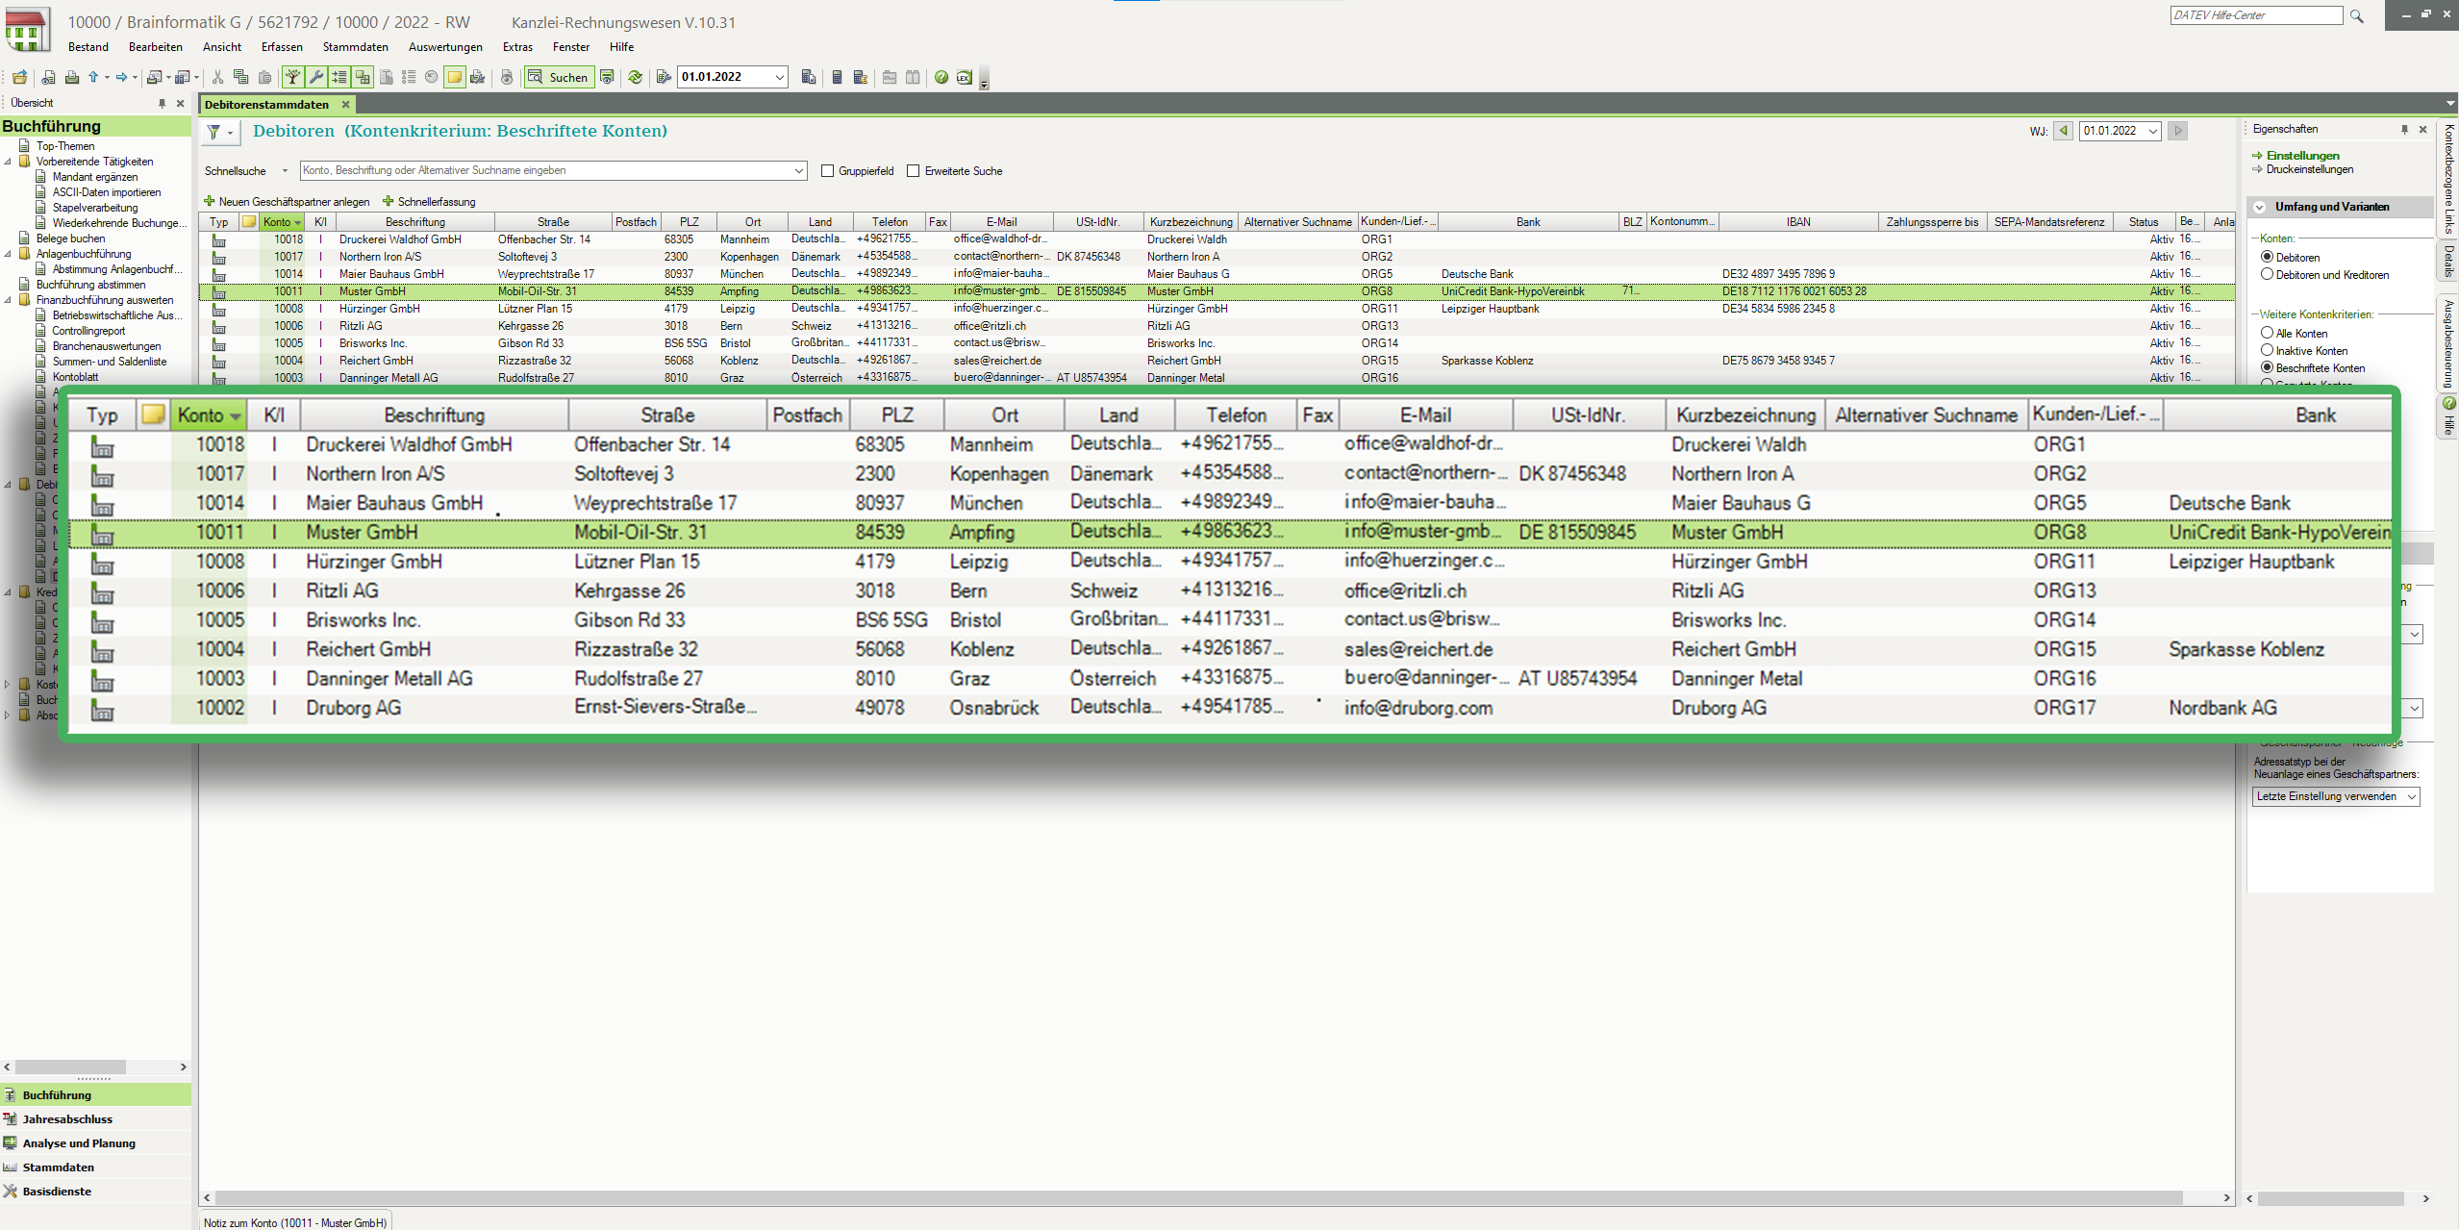Open print preview from the toolbar
This screenshot has width=2459, height=1230.
pos(48,77)
